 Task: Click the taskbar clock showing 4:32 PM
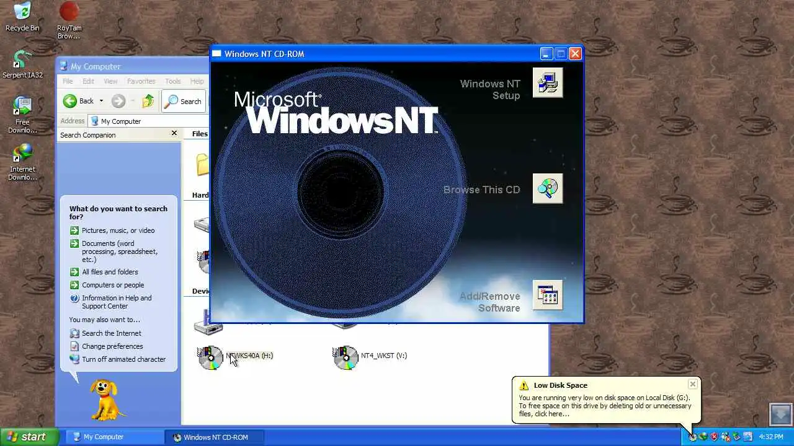point(771,437)
